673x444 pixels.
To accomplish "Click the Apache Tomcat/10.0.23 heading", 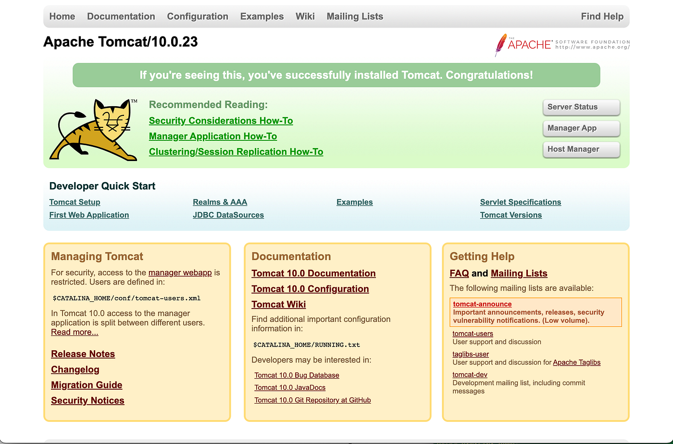I will click(x=121, y=42).
